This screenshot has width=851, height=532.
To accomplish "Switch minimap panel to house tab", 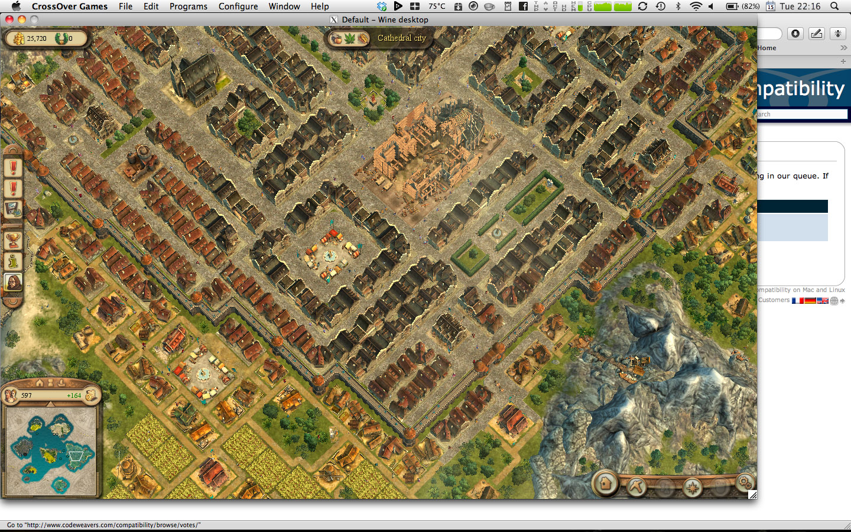I will (39, 383).
